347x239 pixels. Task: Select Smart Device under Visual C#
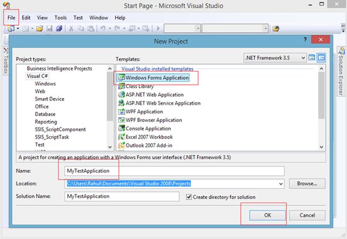[x=50, y=99]
